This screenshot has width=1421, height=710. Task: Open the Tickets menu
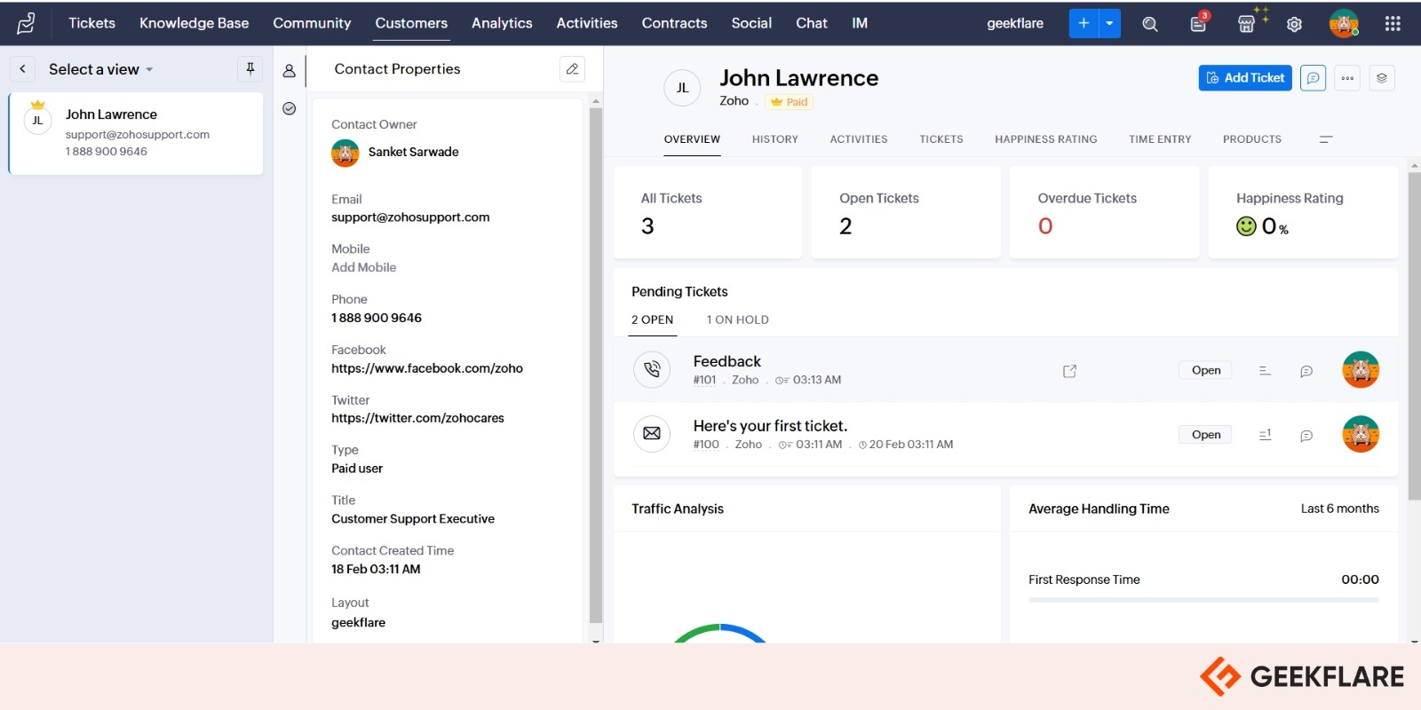pyautogui.click(x=91, y=23)
